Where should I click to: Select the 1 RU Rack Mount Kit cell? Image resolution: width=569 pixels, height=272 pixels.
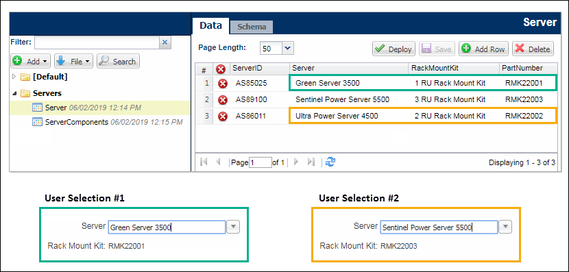coord(454,83)
